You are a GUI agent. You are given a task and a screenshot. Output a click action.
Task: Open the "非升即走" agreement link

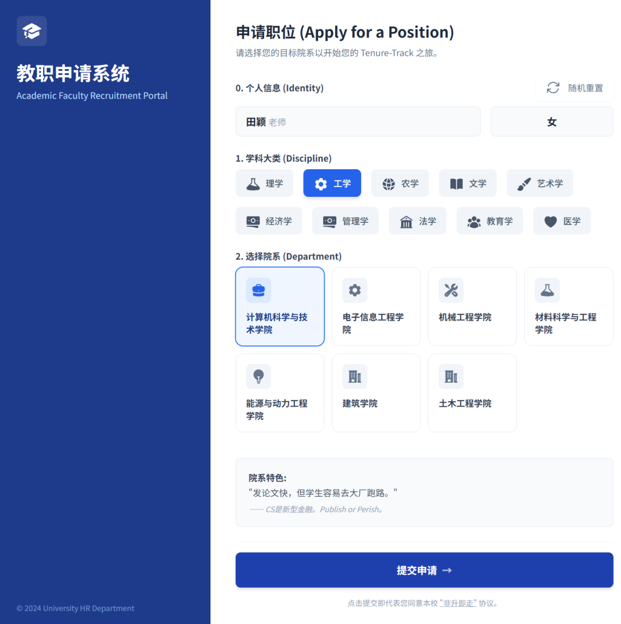(x=458, y=603)
